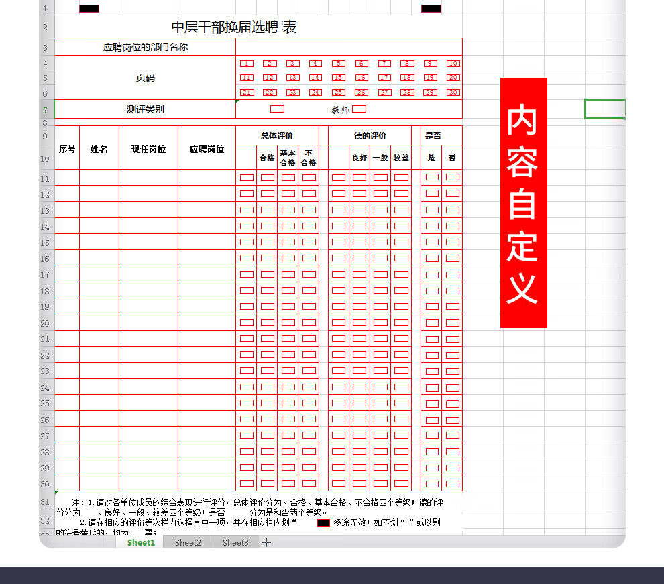This screenshot has width=664, height=584.
Task: Check page number box 1
Action: coord(247,64)
